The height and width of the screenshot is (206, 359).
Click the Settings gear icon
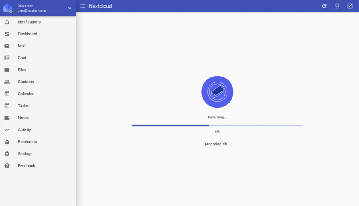(x=7, y=154)
